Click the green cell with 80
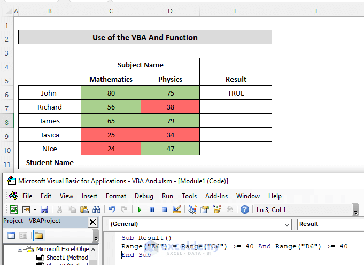Screen dimensions: 364x265 [111, 93]
